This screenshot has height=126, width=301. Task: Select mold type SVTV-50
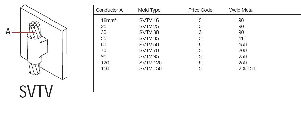tap(149, 45)
